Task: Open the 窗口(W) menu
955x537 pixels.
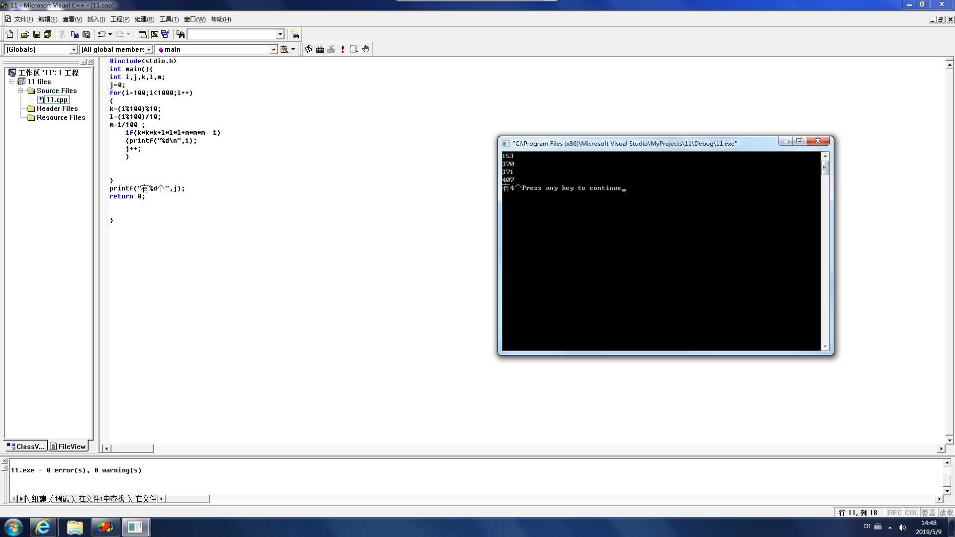Action: point(194,19)
